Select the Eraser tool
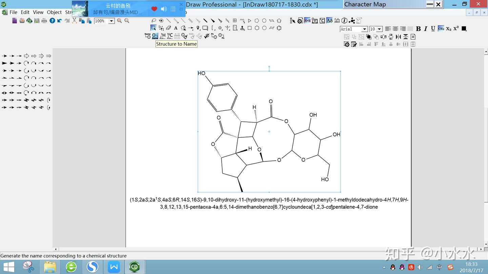Screen dimensions: 488x274 coord(168,28)
